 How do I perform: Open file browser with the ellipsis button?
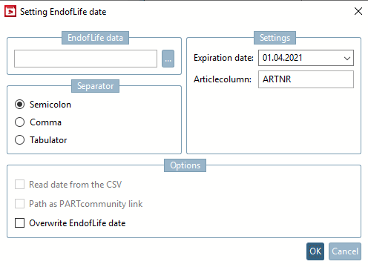point(168,59)
